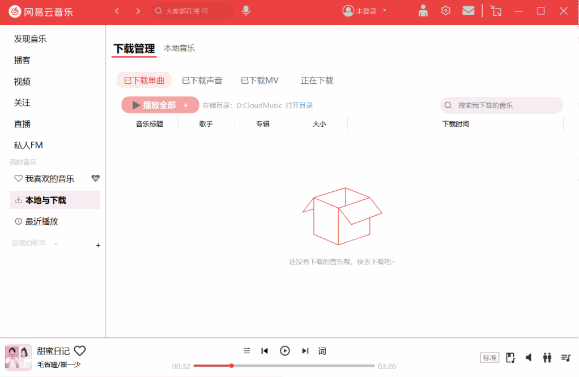579x377 pixels.
Task: Like the current song heart icon
Action: pos(80,351)
